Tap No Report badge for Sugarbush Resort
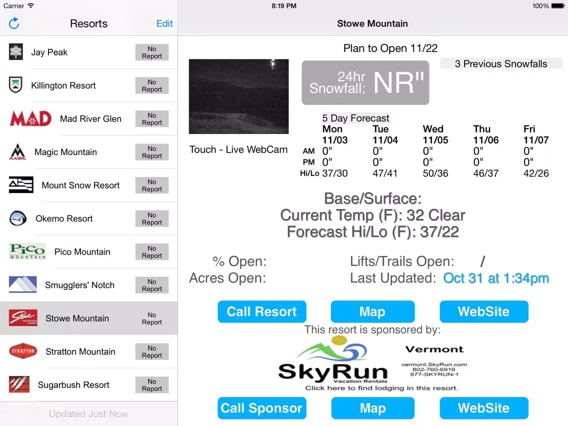 point(152,384)
